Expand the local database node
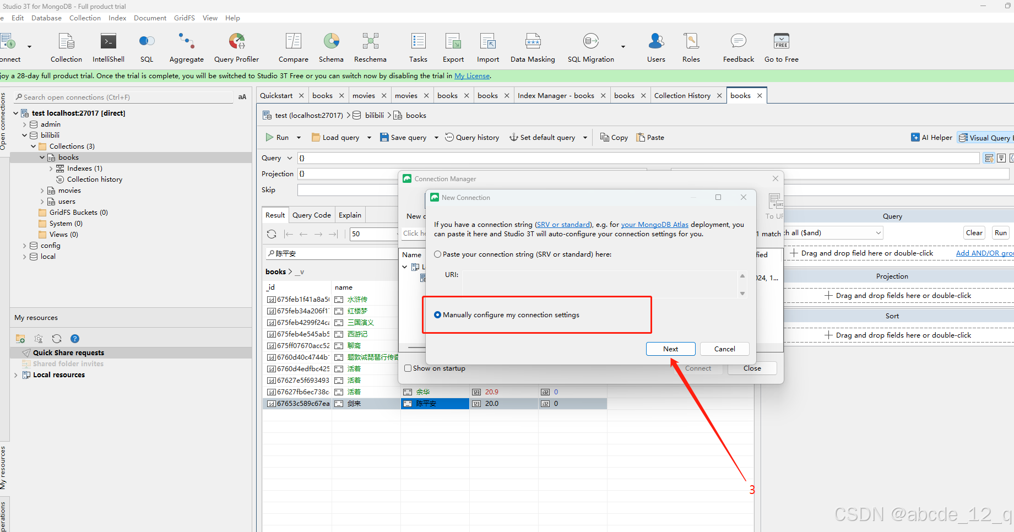The image size is (1014, 532). click(24, 257)
